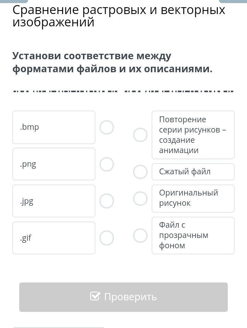Viewport: 247px width, 328px height.
Task: Click the Оригинальный рисунок description card
Action: coord(193,198)
